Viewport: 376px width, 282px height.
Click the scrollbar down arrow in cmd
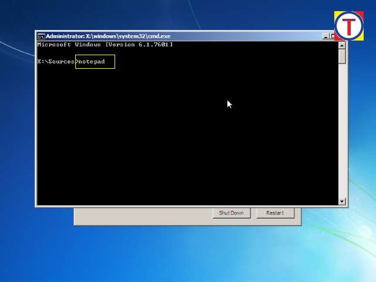(342, 201)
